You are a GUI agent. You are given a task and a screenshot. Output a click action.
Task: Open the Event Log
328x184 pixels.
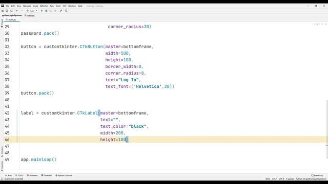click(x=317, y=175)
